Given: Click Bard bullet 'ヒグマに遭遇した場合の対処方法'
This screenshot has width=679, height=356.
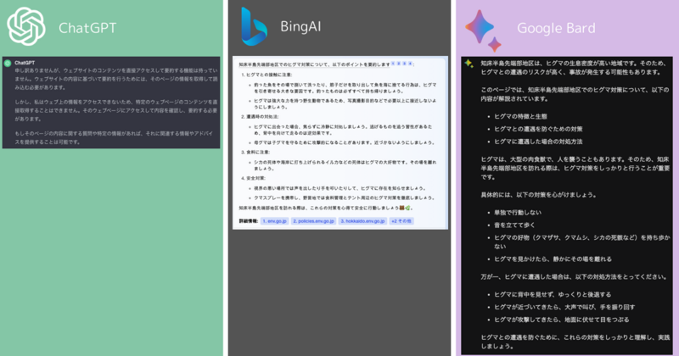Looking at the screenshot, I should click(x=538, y=142).
